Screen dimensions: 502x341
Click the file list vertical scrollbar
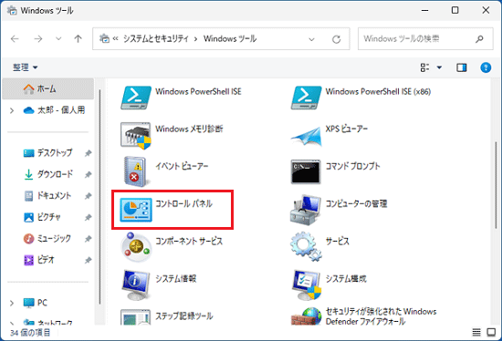pyautogui.click(x=497, y=185)
